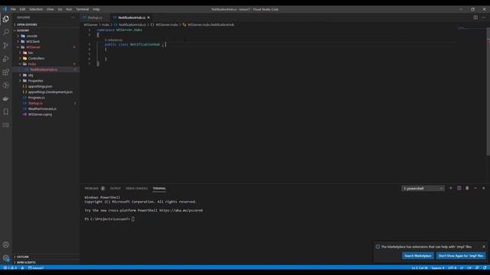
Task: Click Don't Show Again for .tmpl files
Action: pyautogui.click(x=461, y=256)
